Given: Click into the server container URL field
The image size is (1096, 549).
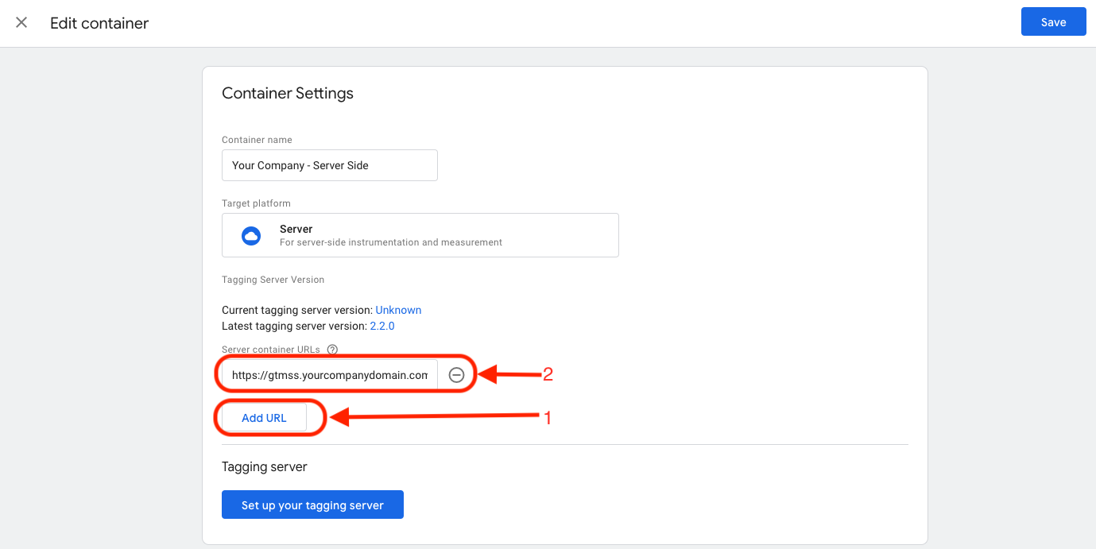Looking at the screenshot, I should coord(329,375).
